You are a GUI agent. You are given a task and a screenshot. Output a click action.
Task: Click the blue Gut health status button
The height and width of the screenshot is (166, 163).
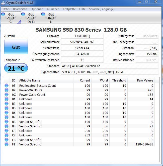click(16, 47)
